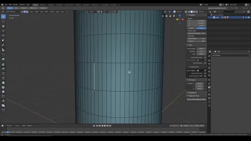Tick Lock to 3D Cursor checkbox

click(x=205, y=73)
